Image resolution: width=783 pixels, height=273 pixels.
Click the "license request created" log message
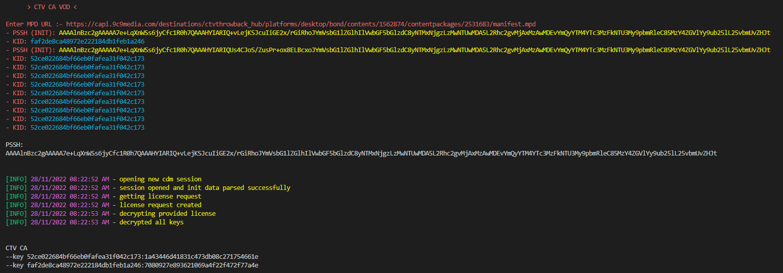pos(160,205)
